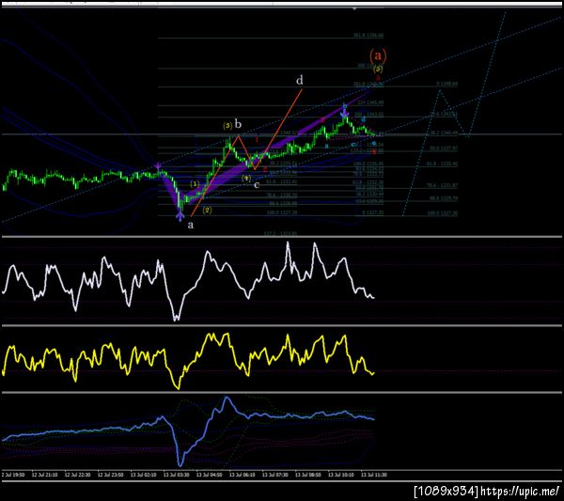Click the "13 Jul 08:50" time axis label
Image resolution: width=564 pixels, height=501 pixels.
(308, 475)
